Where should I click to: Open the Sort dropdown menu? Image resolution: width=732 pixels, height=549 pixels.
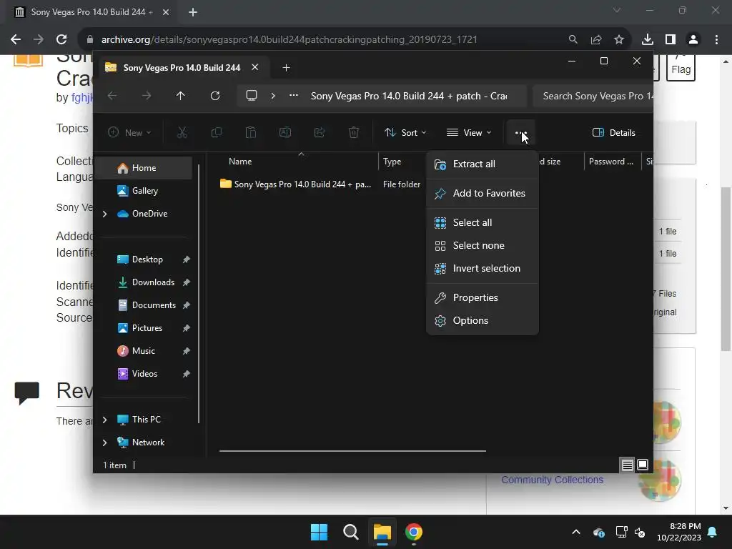(x=405, y=132)
